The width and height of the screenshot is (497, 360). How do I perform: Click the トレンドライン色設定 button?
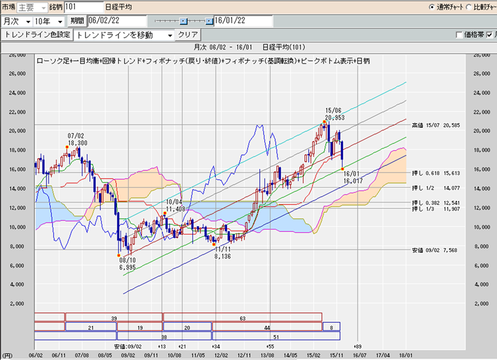point(37,35)
